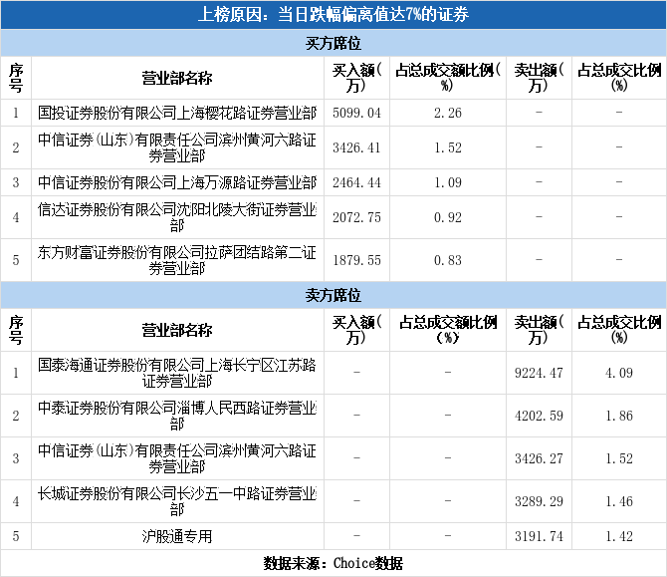This screenshot has height=577, width=667.
Task: Click buy amount 5099.04
Action: click(356, 113)
